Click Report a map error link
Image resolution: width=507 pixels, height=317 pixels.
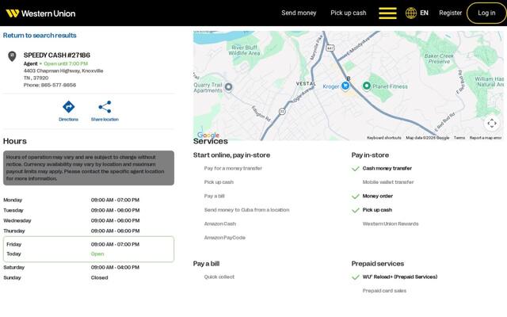(486, 138)
